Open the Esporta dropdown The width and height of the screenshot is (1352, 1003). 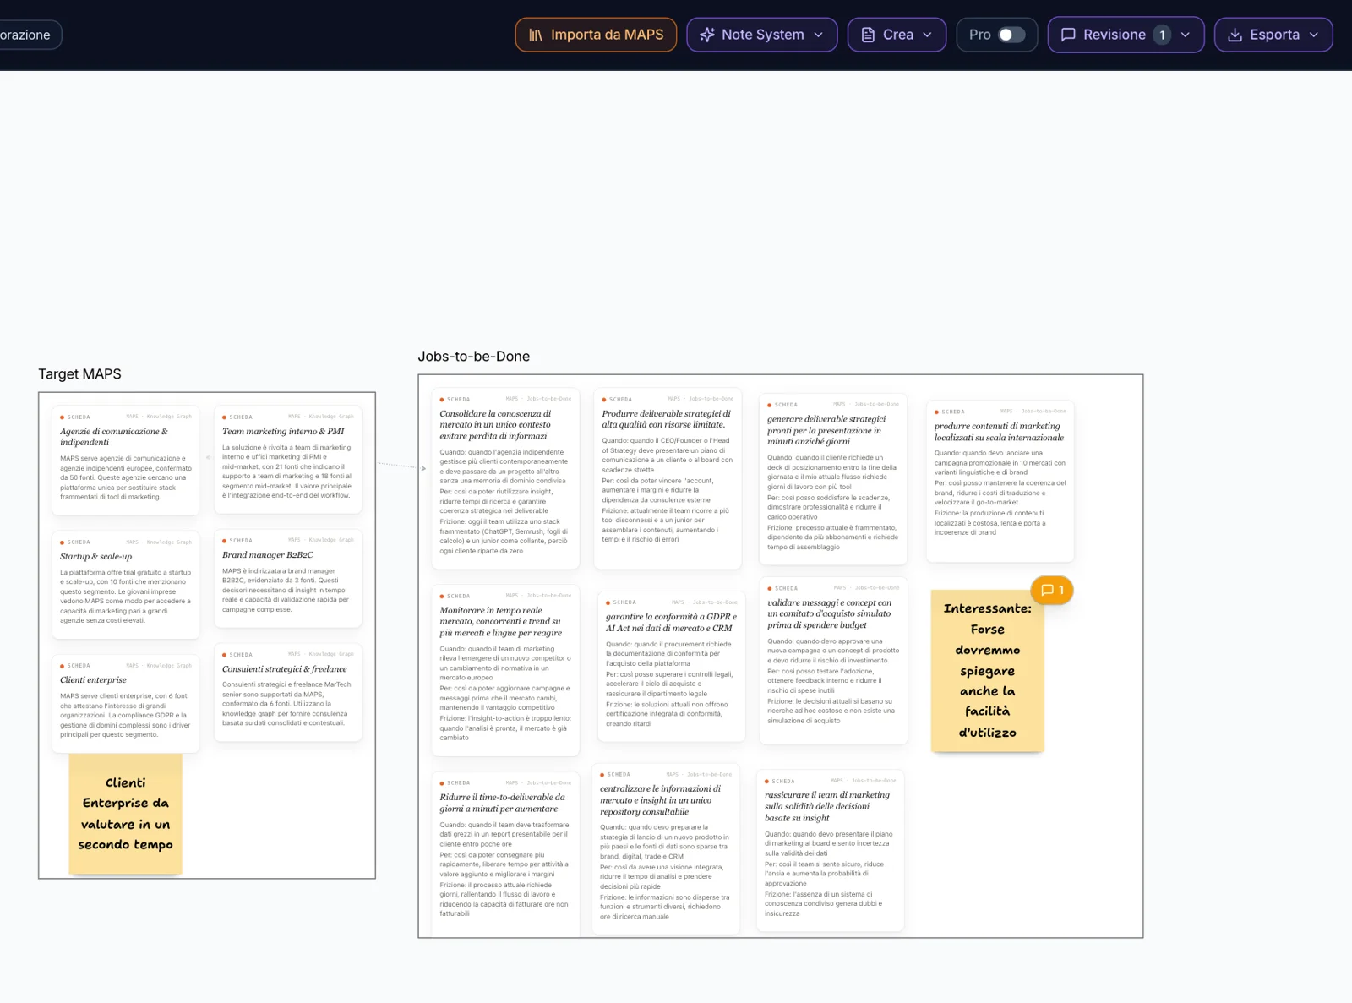tap(1273, 35)
